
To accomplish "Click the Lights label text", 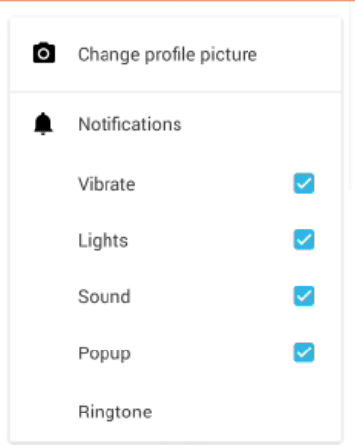I will 103,241.
